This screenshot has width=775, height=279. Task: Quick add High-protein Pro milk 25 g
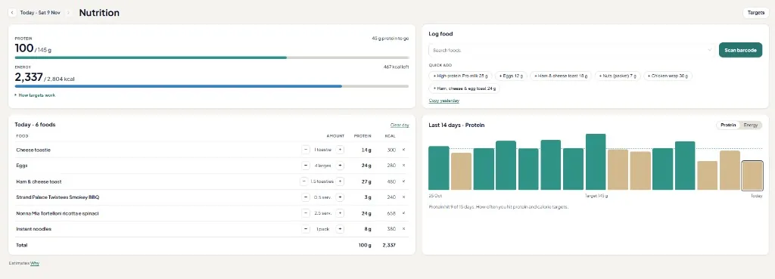[x=460, y=76]
